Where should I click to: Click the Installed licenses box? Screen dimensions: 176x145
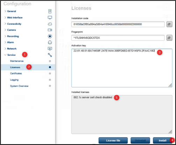pyautogui.click(x=122, y=115)
